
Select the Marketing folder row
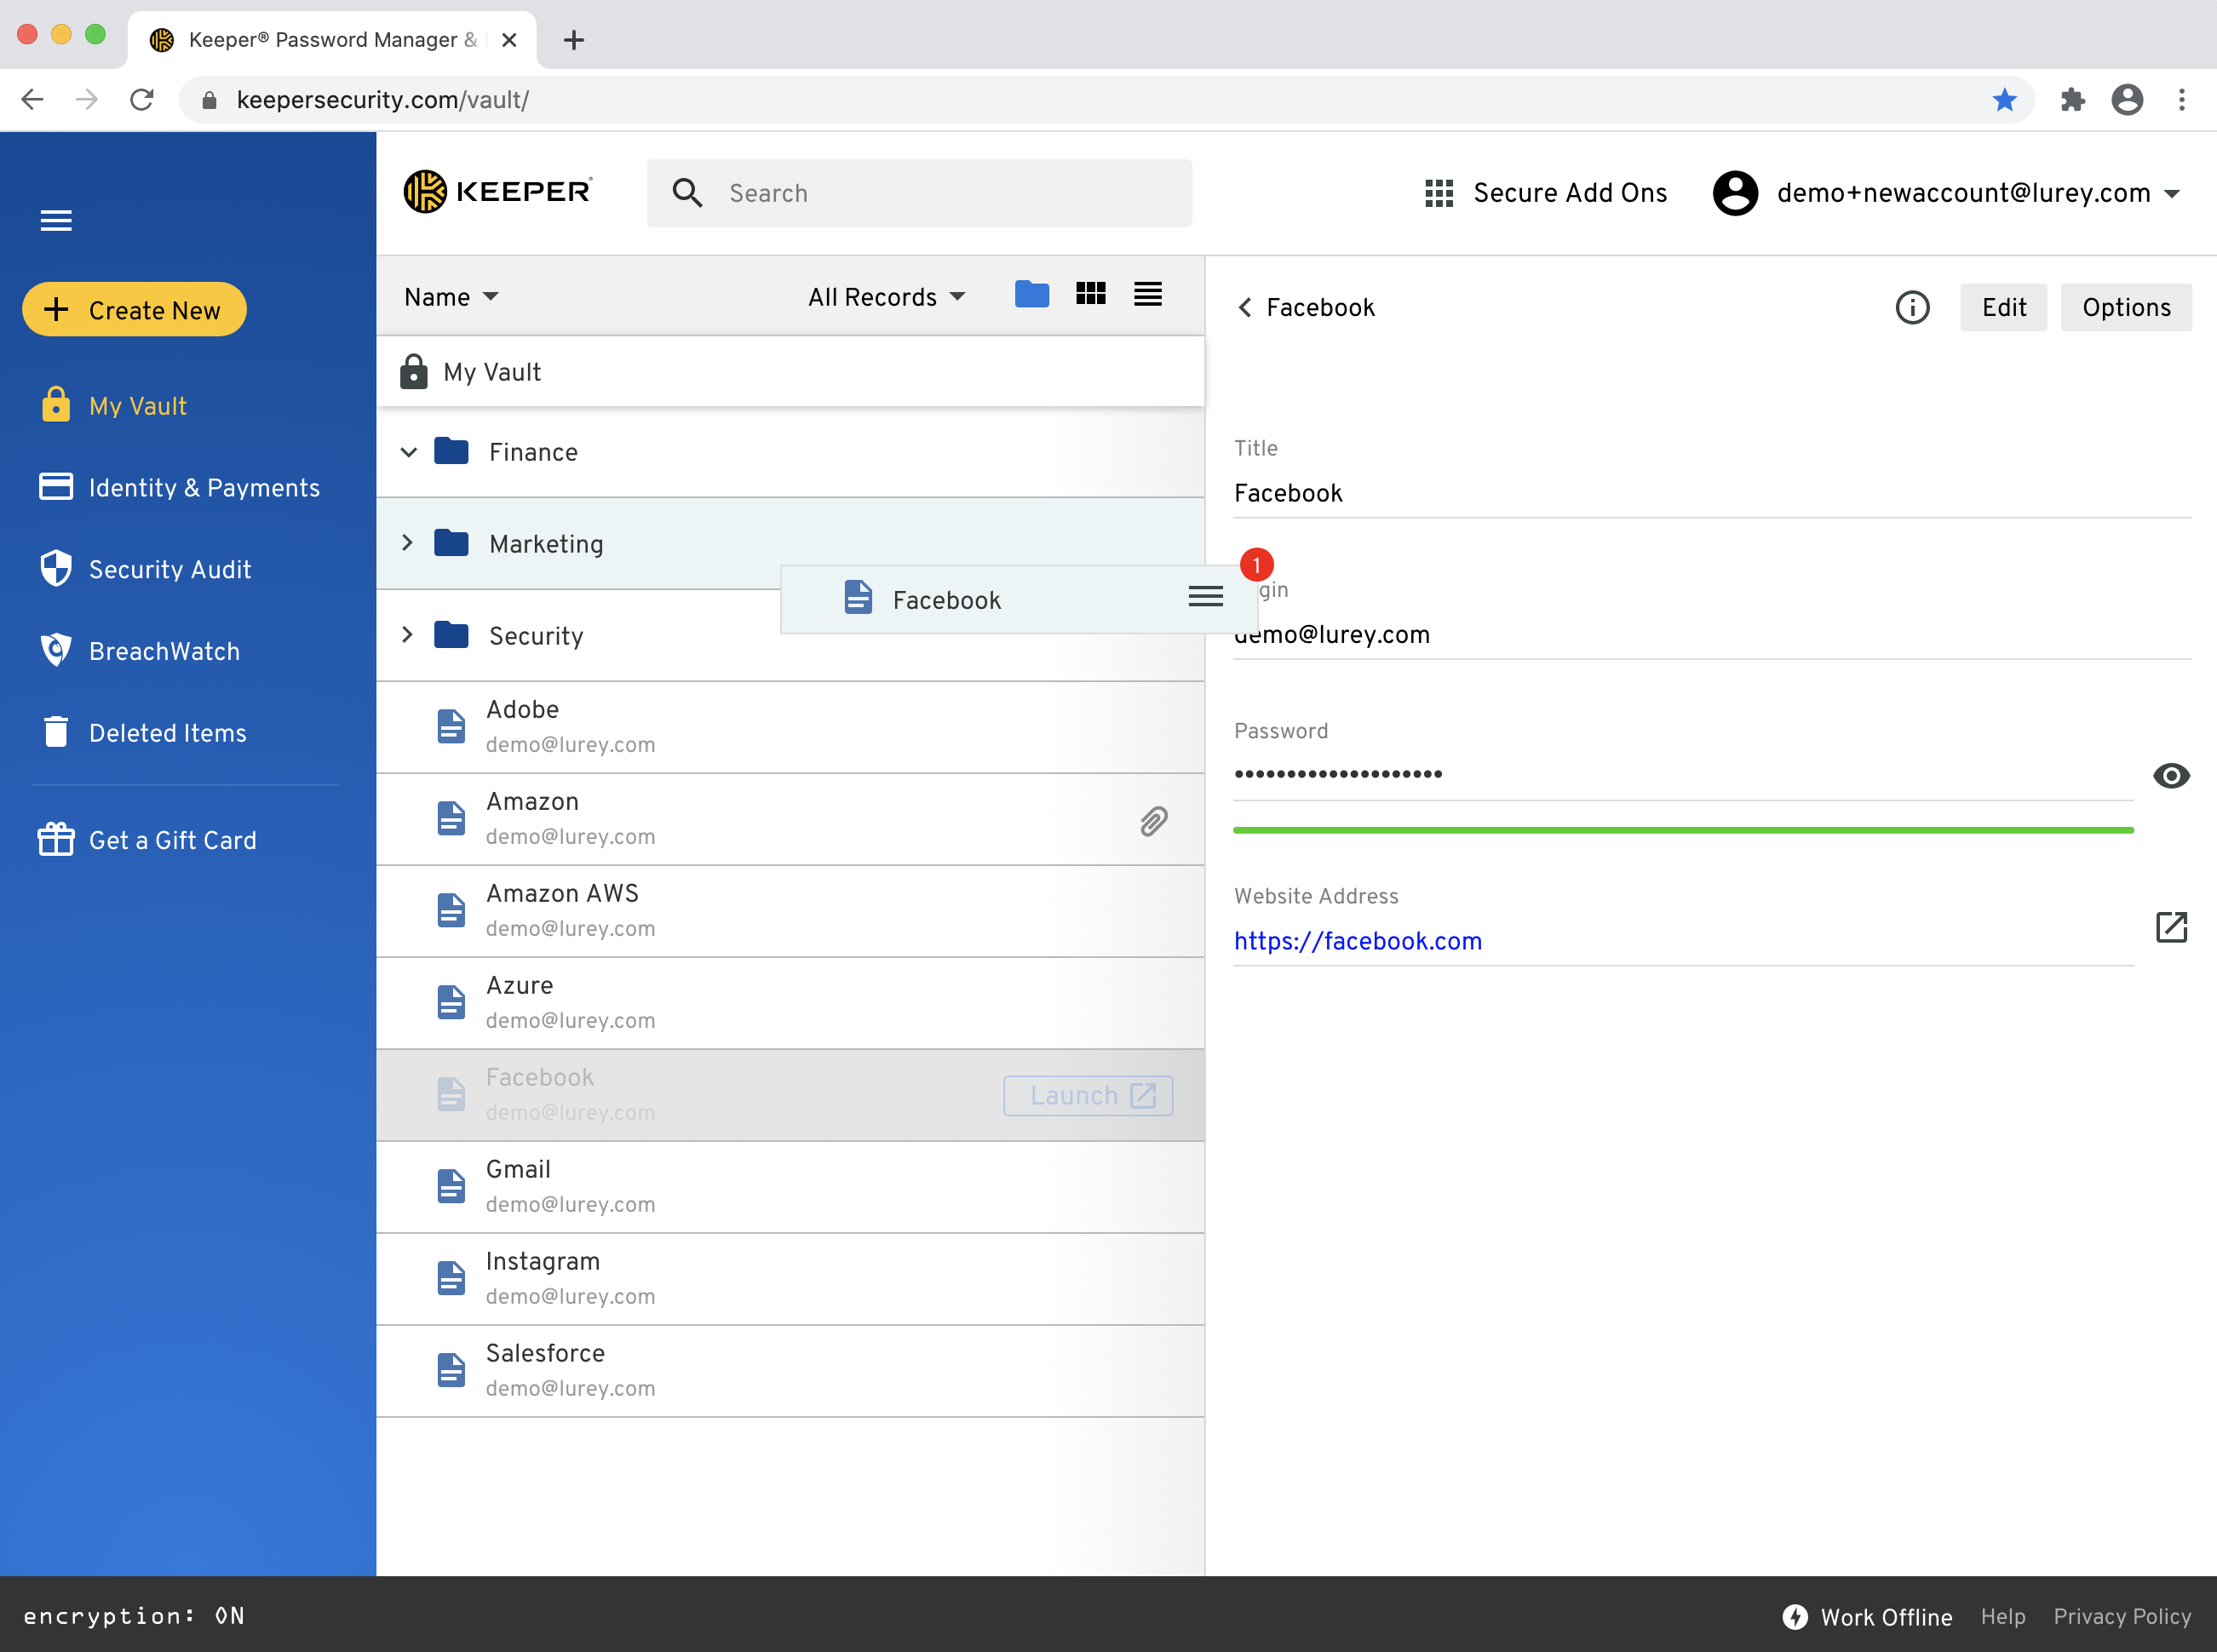(x=790, y=543)
